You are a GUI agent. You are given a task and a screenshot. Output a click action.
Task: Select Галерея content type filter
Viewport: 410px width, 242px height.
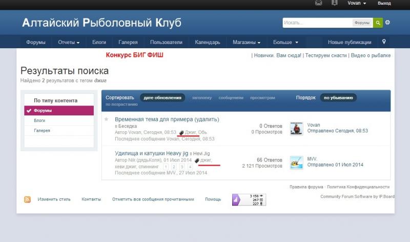(42, 131)
